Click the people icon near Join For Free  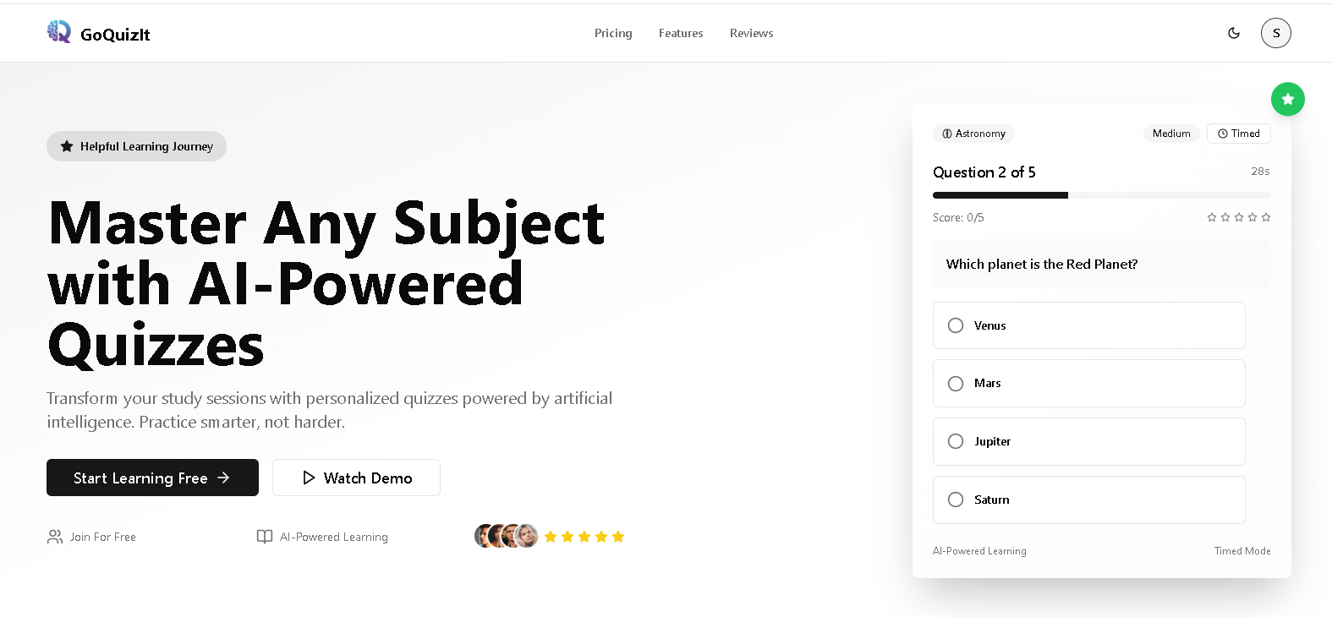pyautogui.click(x=54, y=536)
